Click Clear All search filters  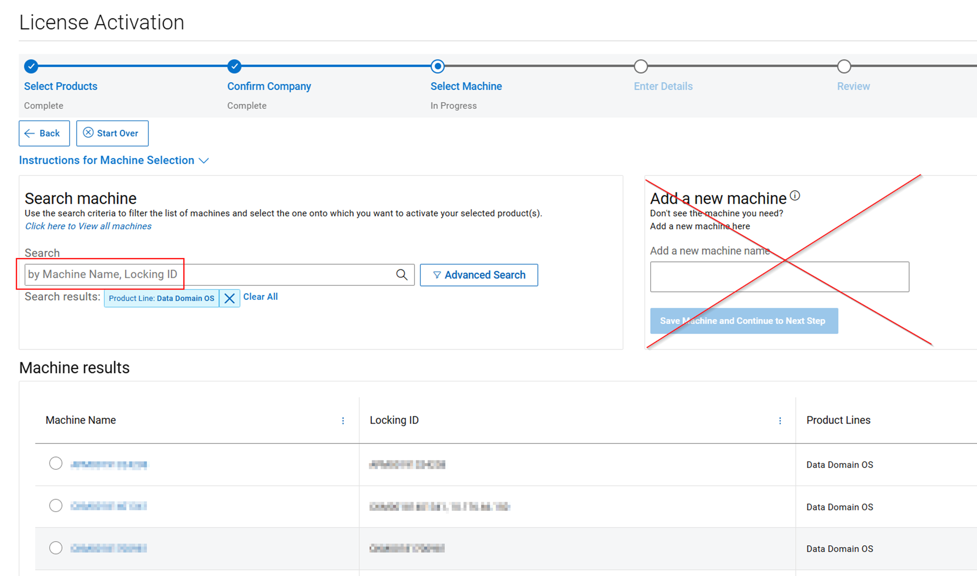point(260,297)
